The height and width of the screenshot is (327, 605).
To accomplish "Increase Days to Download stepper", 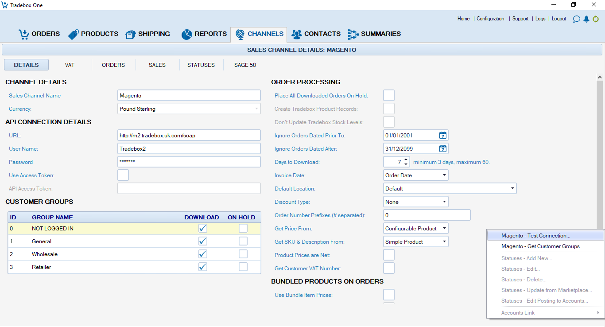I will pos(406,160).
